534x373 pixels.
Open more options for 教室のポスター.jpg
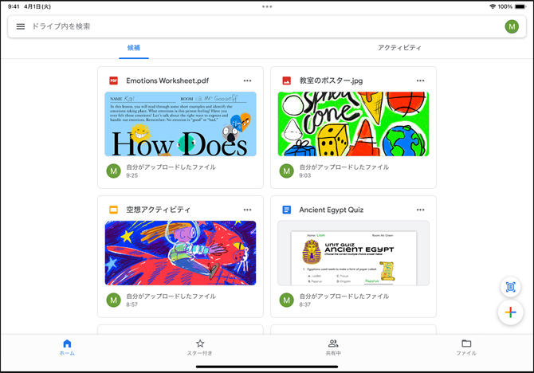pyautogui.click(x=421, y=80)
